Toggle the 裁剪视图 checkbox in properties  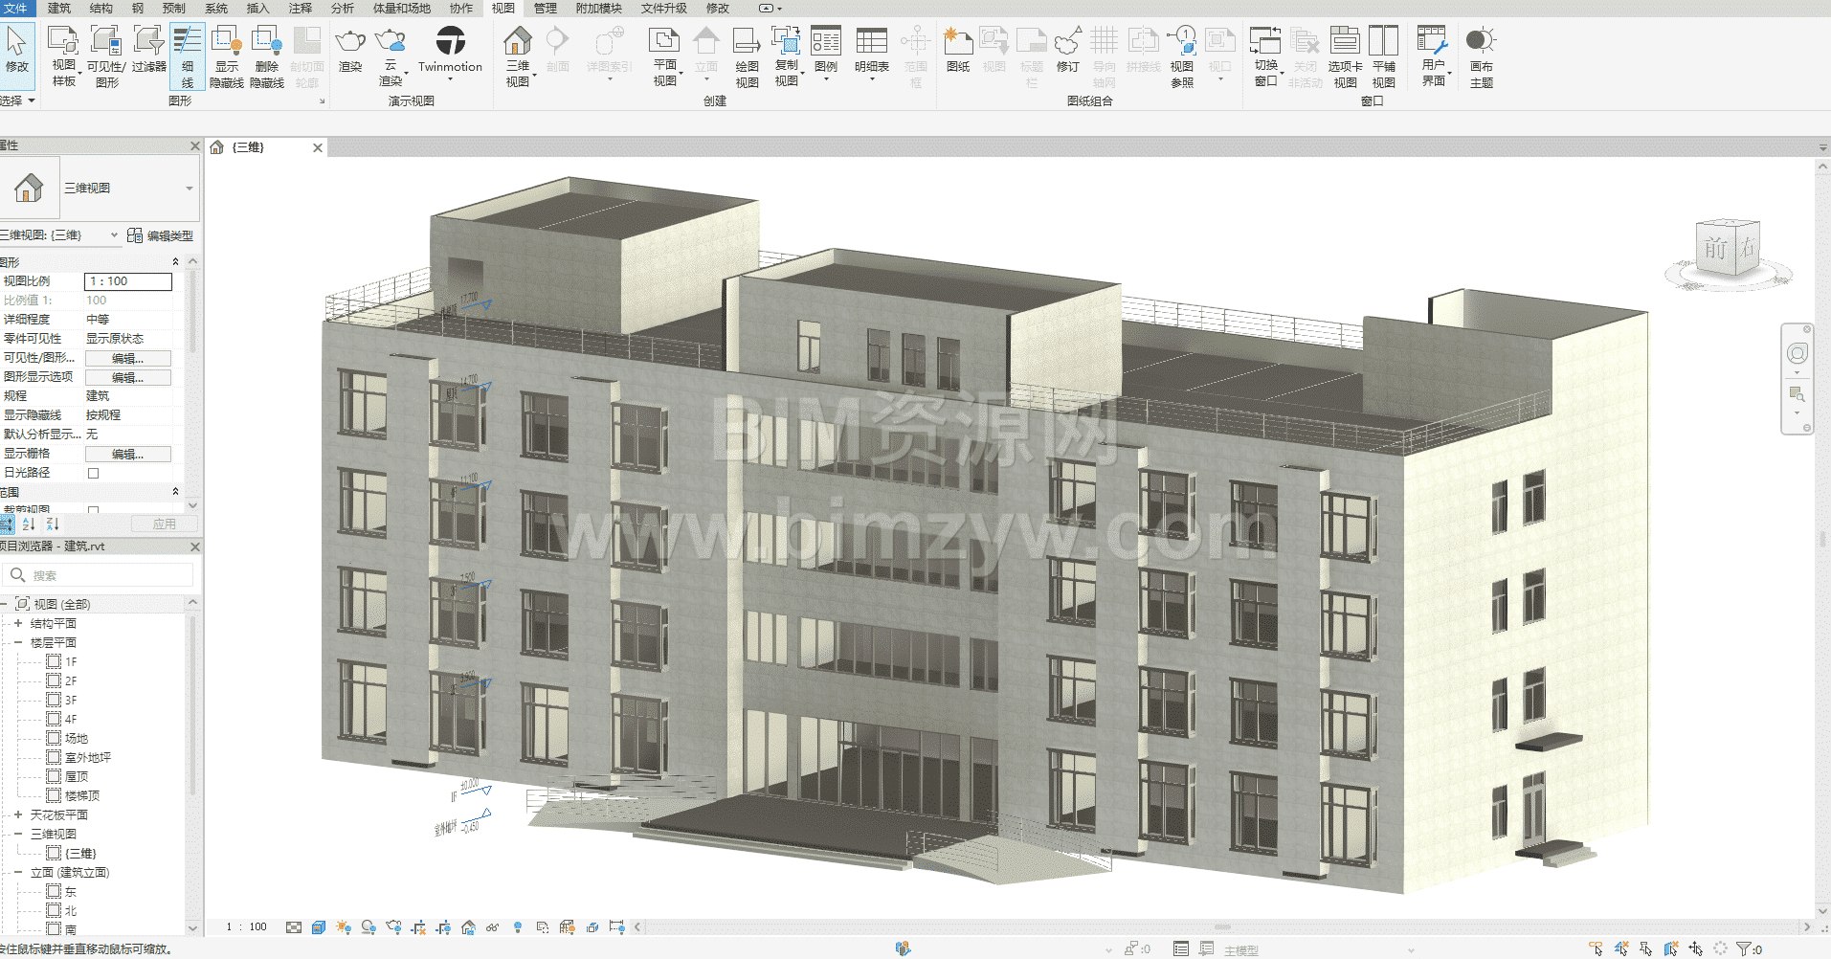point(93,510)
